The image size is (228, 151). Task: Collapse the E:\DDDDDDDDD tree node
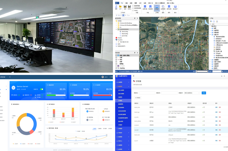point(116,29)
